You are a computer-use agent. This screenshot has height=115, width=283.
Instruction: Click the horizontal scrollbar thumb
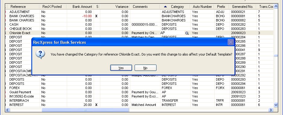[85, 110]
